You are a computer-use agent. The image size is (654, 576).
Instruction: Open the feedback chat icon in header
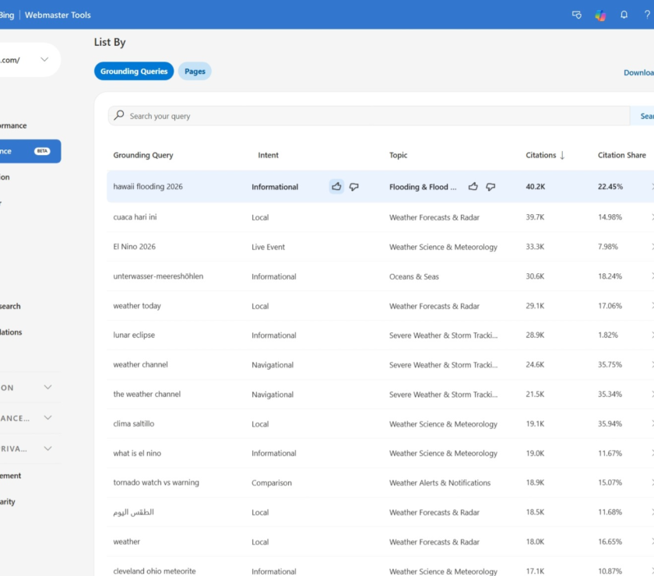tap(577, 15)
